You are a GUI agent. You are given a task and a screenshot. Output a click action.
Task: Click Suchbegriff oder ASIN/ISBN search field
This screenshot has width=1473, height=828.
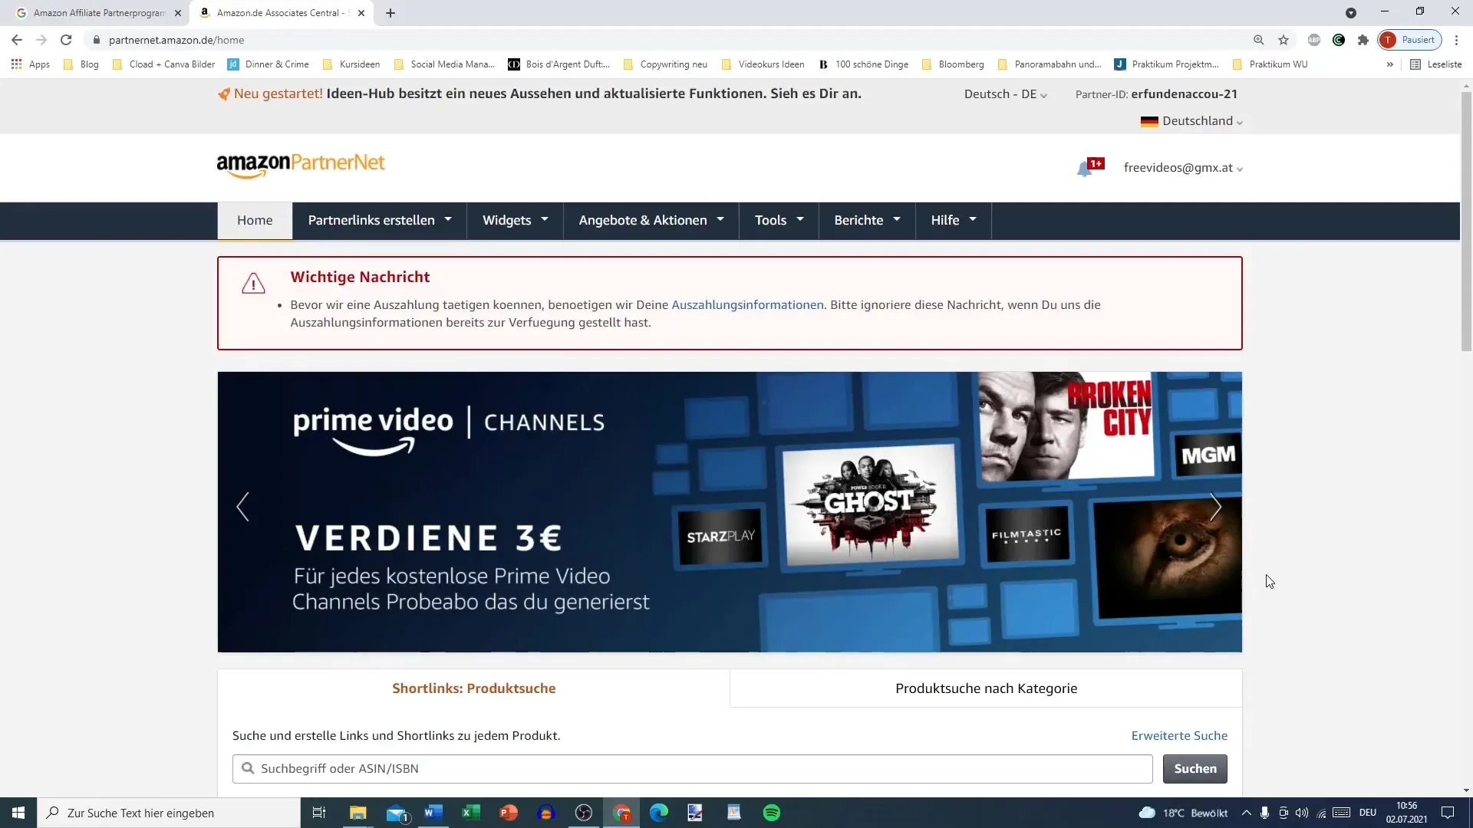(692, 769)
